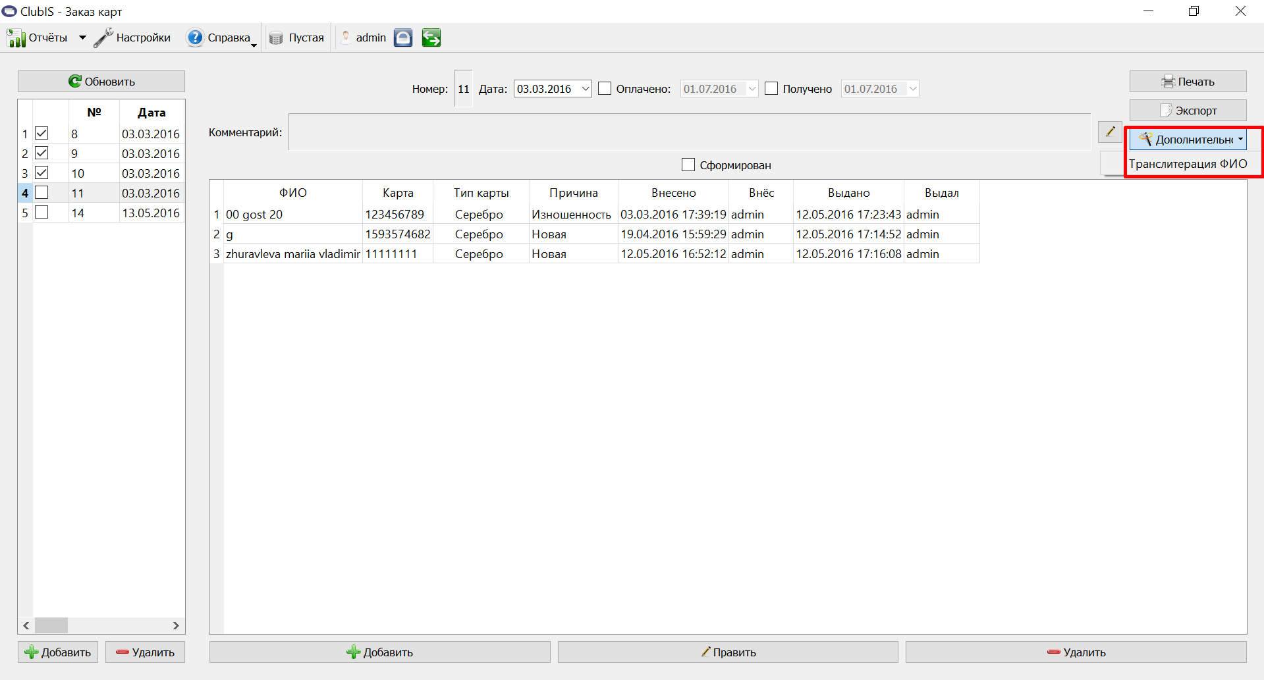Choose Транслитерация ФИО menu entry

pyautogui.click(x=1188, y=164)
